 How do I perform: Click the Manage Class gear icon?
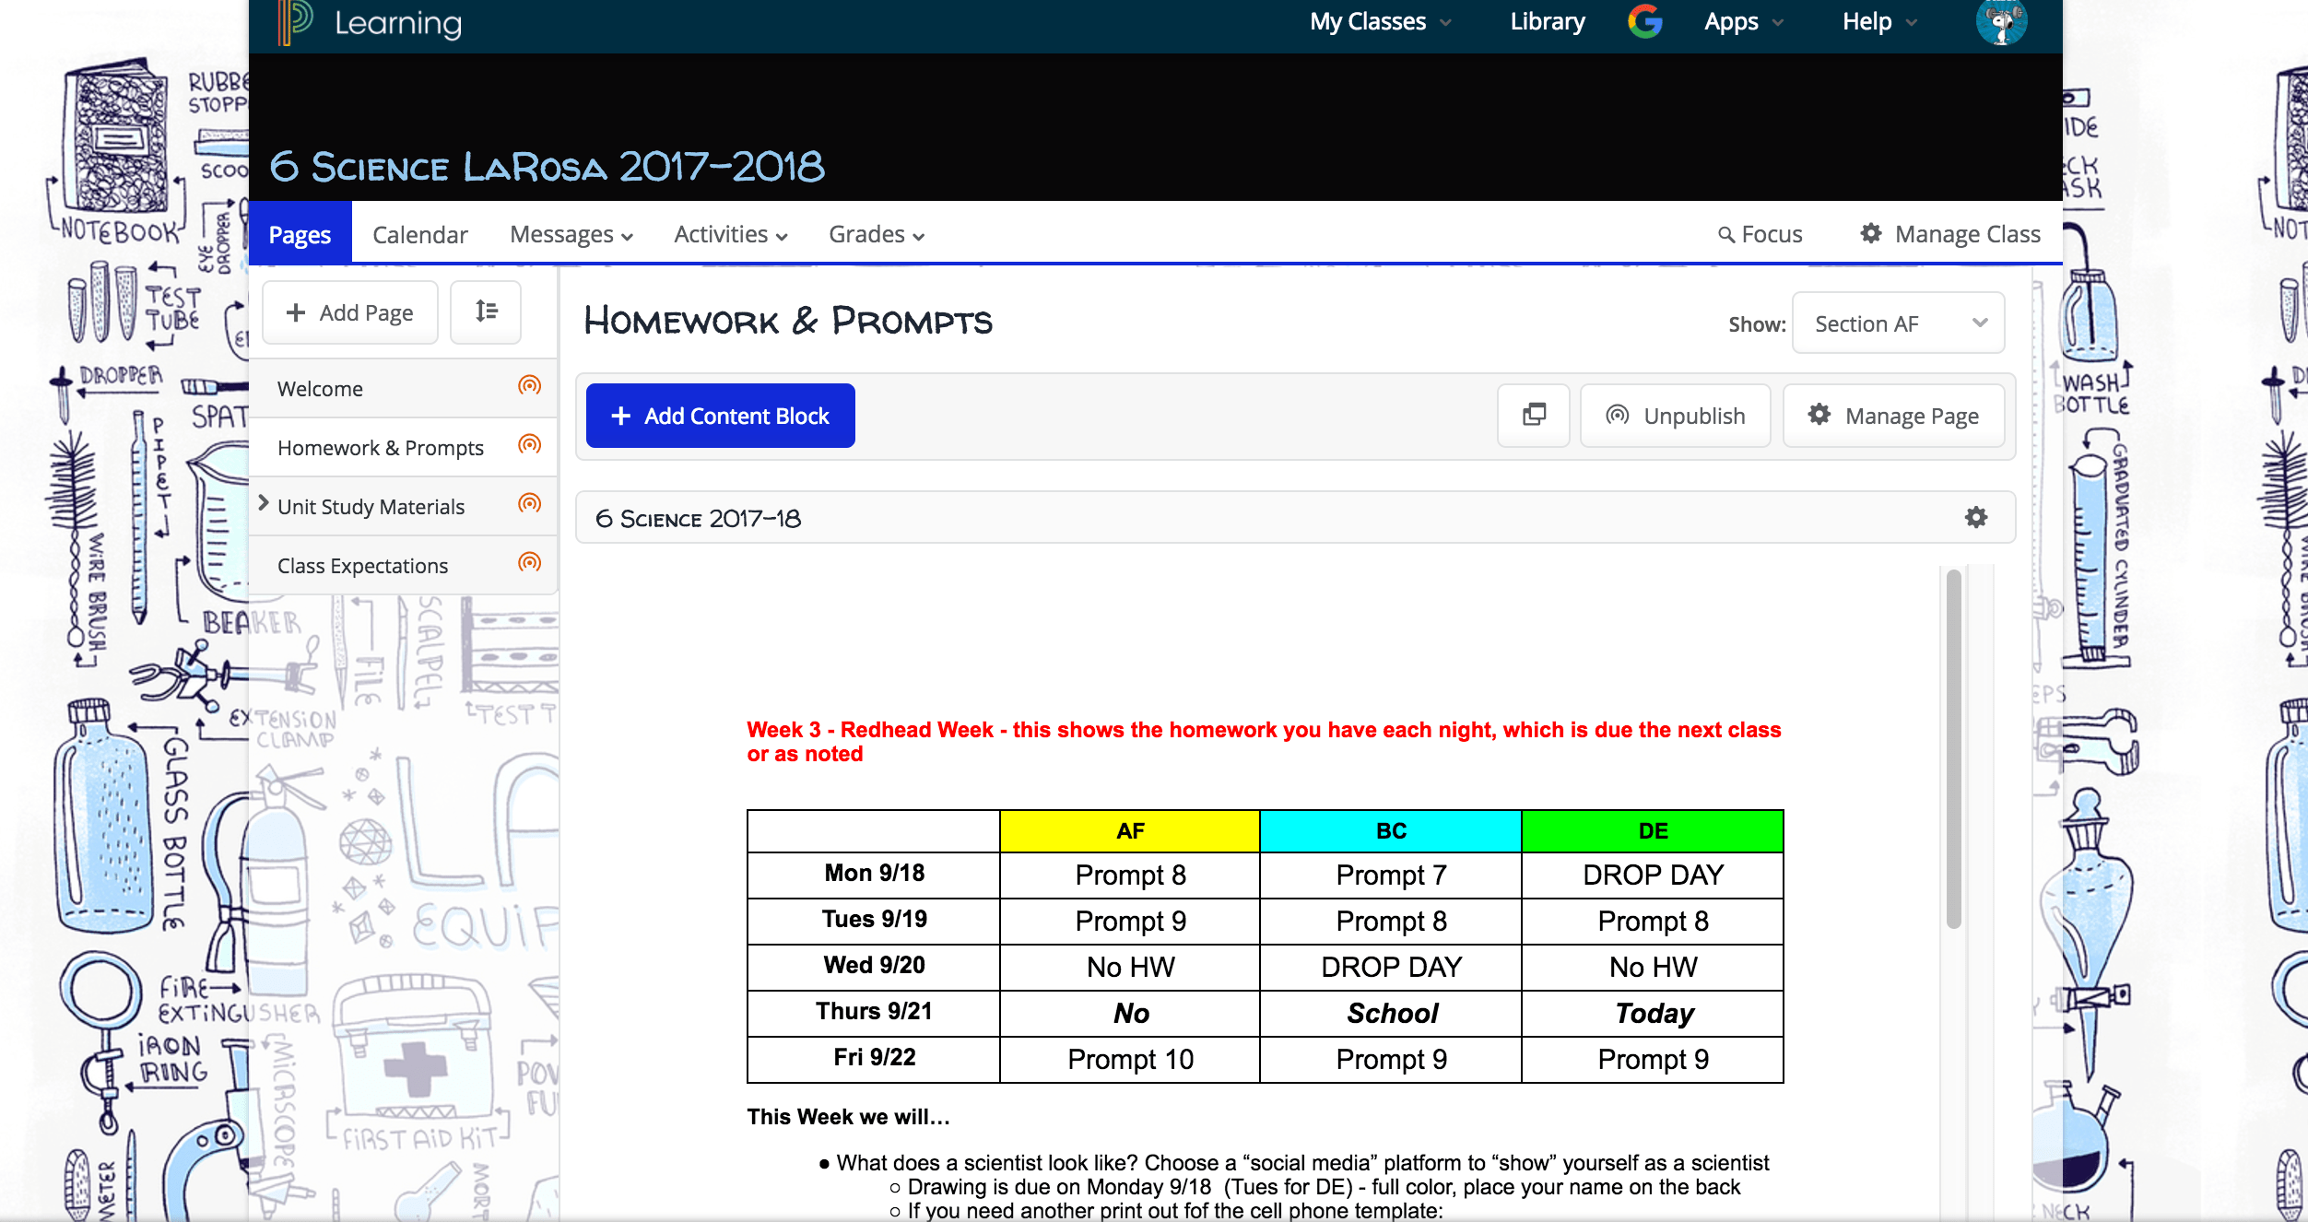pyautogui.click(x=1871, y=234)
